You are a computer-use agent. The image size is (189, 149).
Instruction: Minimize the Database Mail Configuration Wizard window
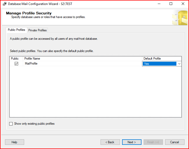point(159,4)
